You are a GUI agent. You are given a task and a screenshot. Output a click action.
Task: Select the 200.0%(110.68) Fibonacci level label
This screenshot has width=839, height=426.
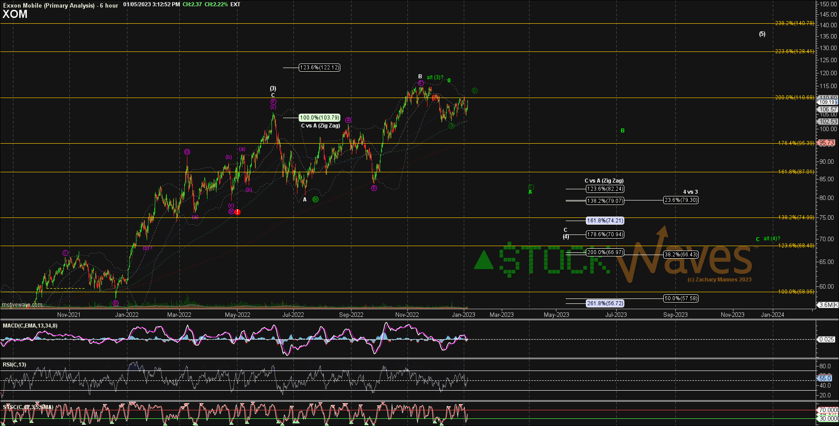click(x=794, y=98)
